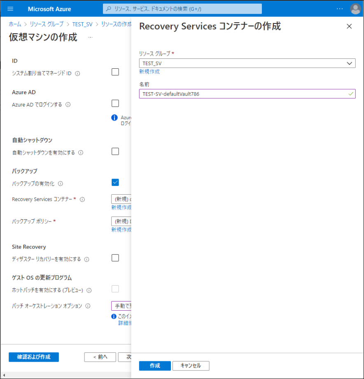Screen dimensions: 364x379
Task: Enable 自動シャットダウンを有効にする checkbox
Action: click(x=115, y=151)
